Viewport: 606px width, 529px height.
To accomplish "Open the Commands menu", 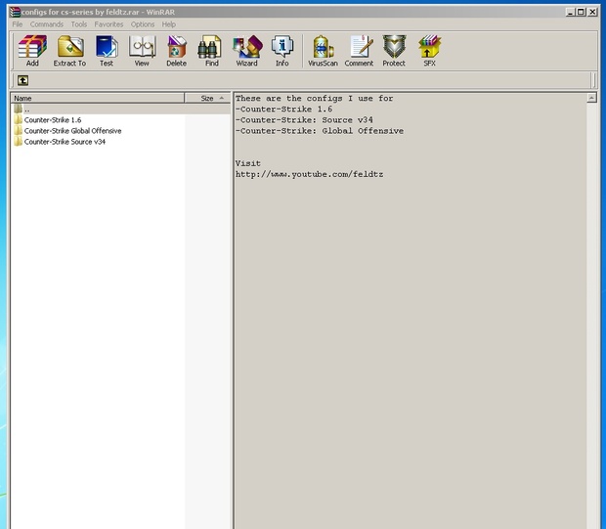I will tap(47, 24).
